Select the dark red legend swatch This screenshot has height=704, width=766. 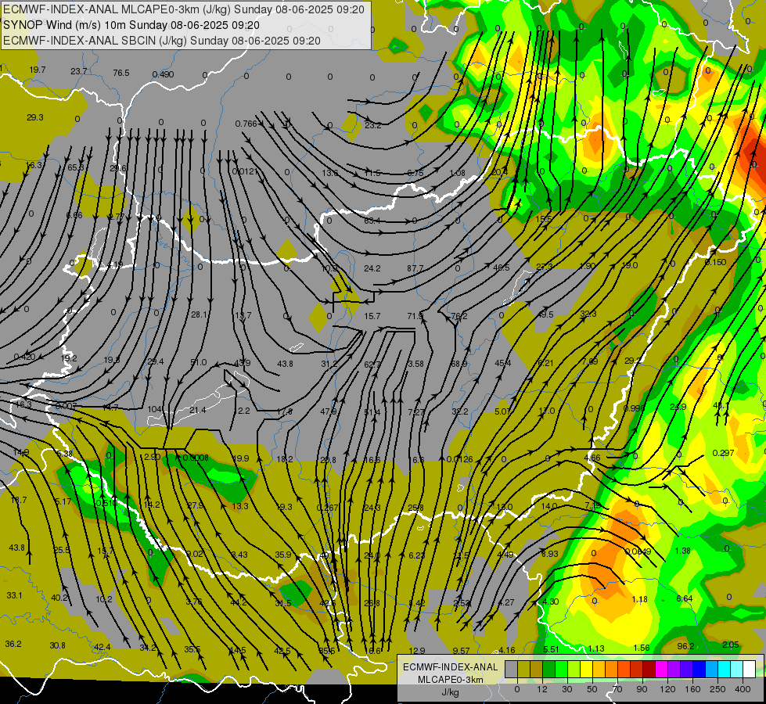coord(649,669)
